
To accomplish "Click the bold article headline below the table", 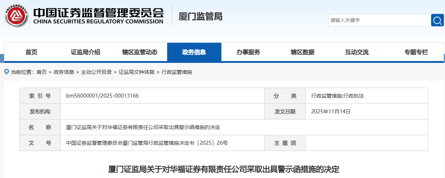I will (224, 170).
